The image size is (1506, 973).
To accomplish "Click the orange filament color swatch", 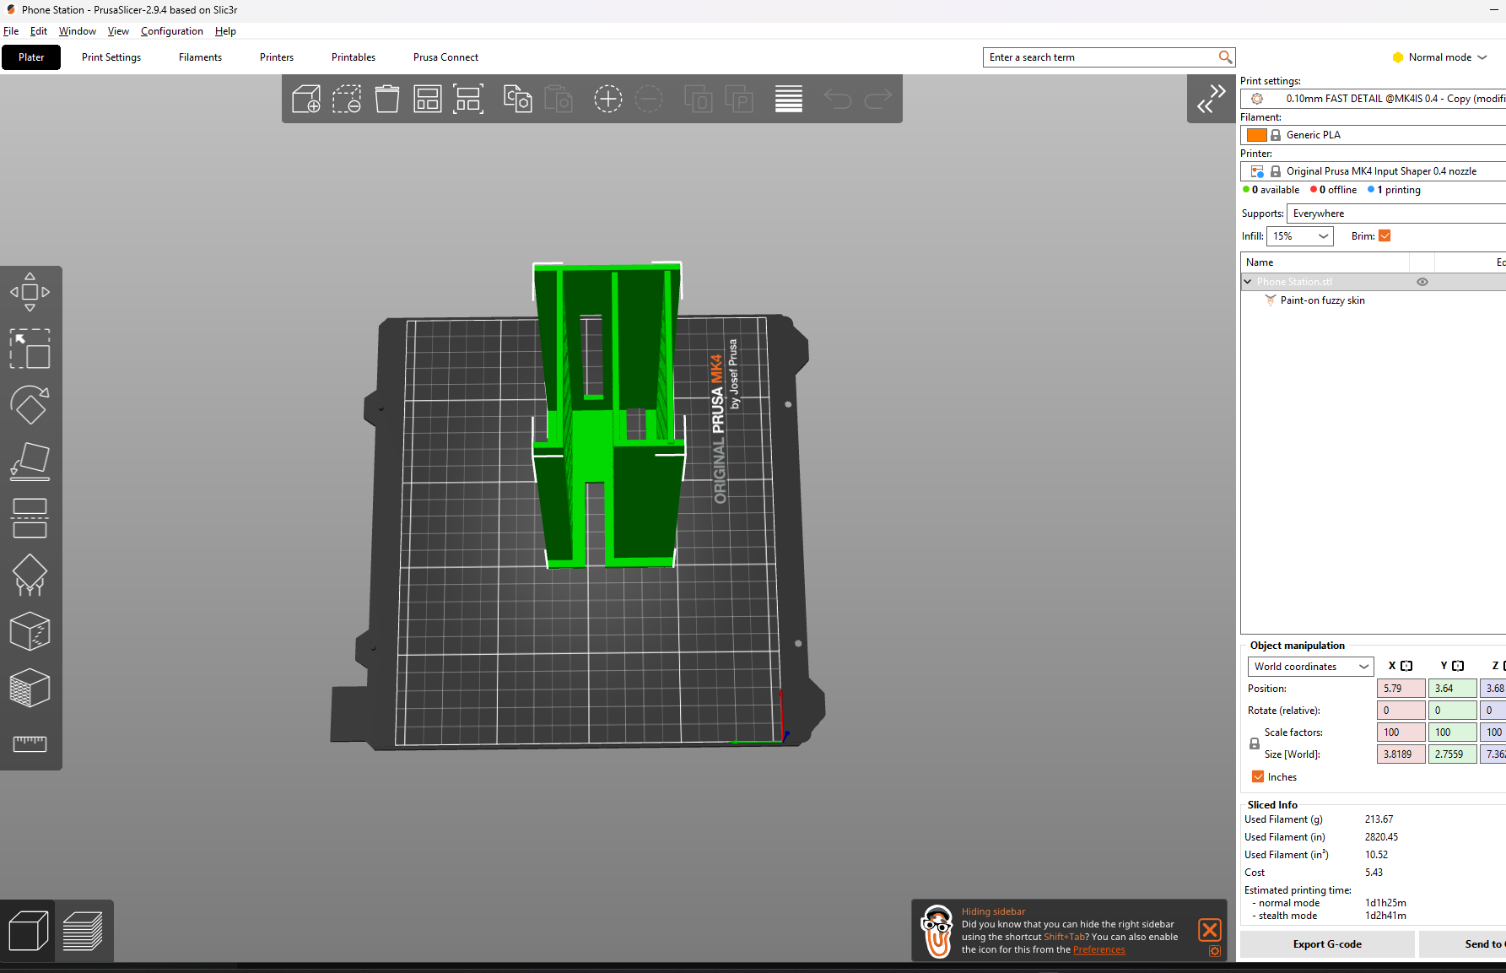I will pos(1256,135).
